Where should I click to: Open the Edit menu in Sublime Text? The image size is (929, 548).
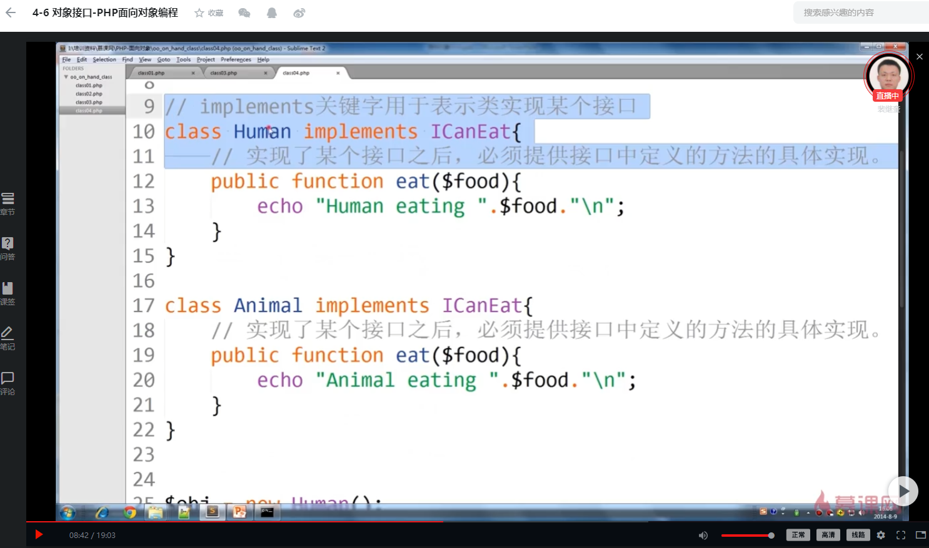(x=82, y=60)
